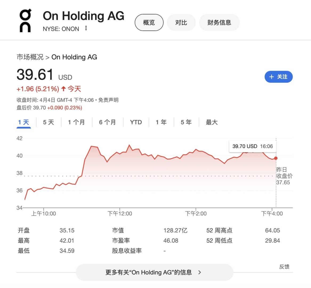
Task: Follow the stock with the 关注 button
Action: [278, 77]
